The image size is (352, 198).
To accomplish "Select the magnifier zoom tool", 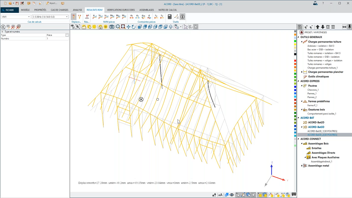I will tap(118, 27).
